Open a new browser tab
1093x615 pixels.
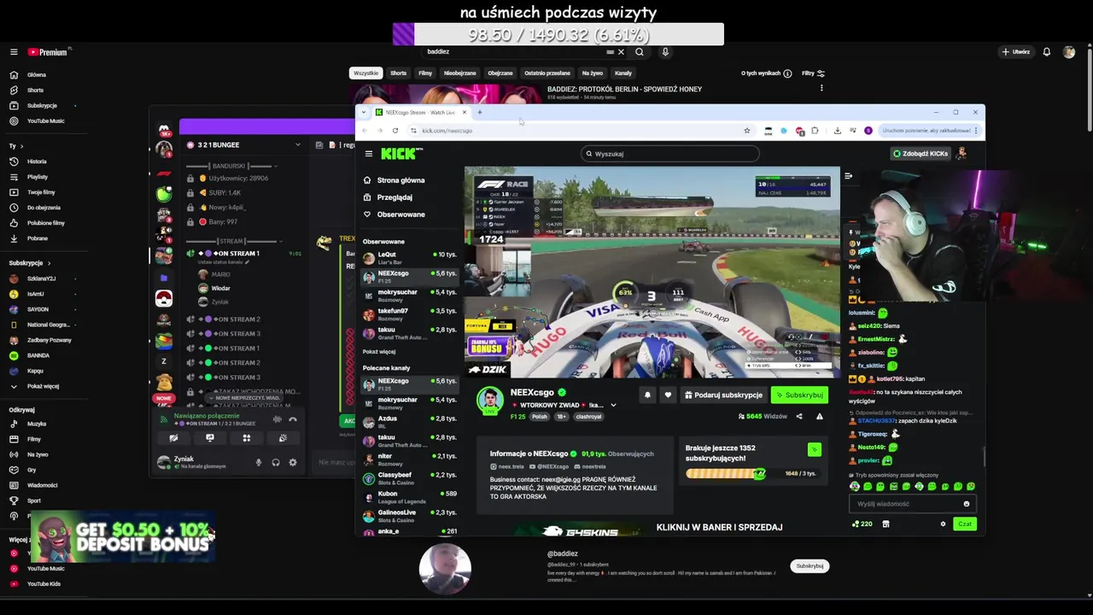coord(480,112)
